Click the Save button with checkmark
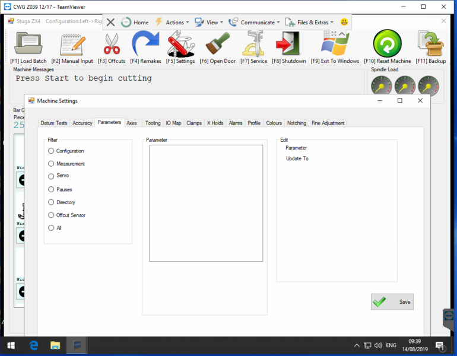457x356 pixels. pos(392,302)
